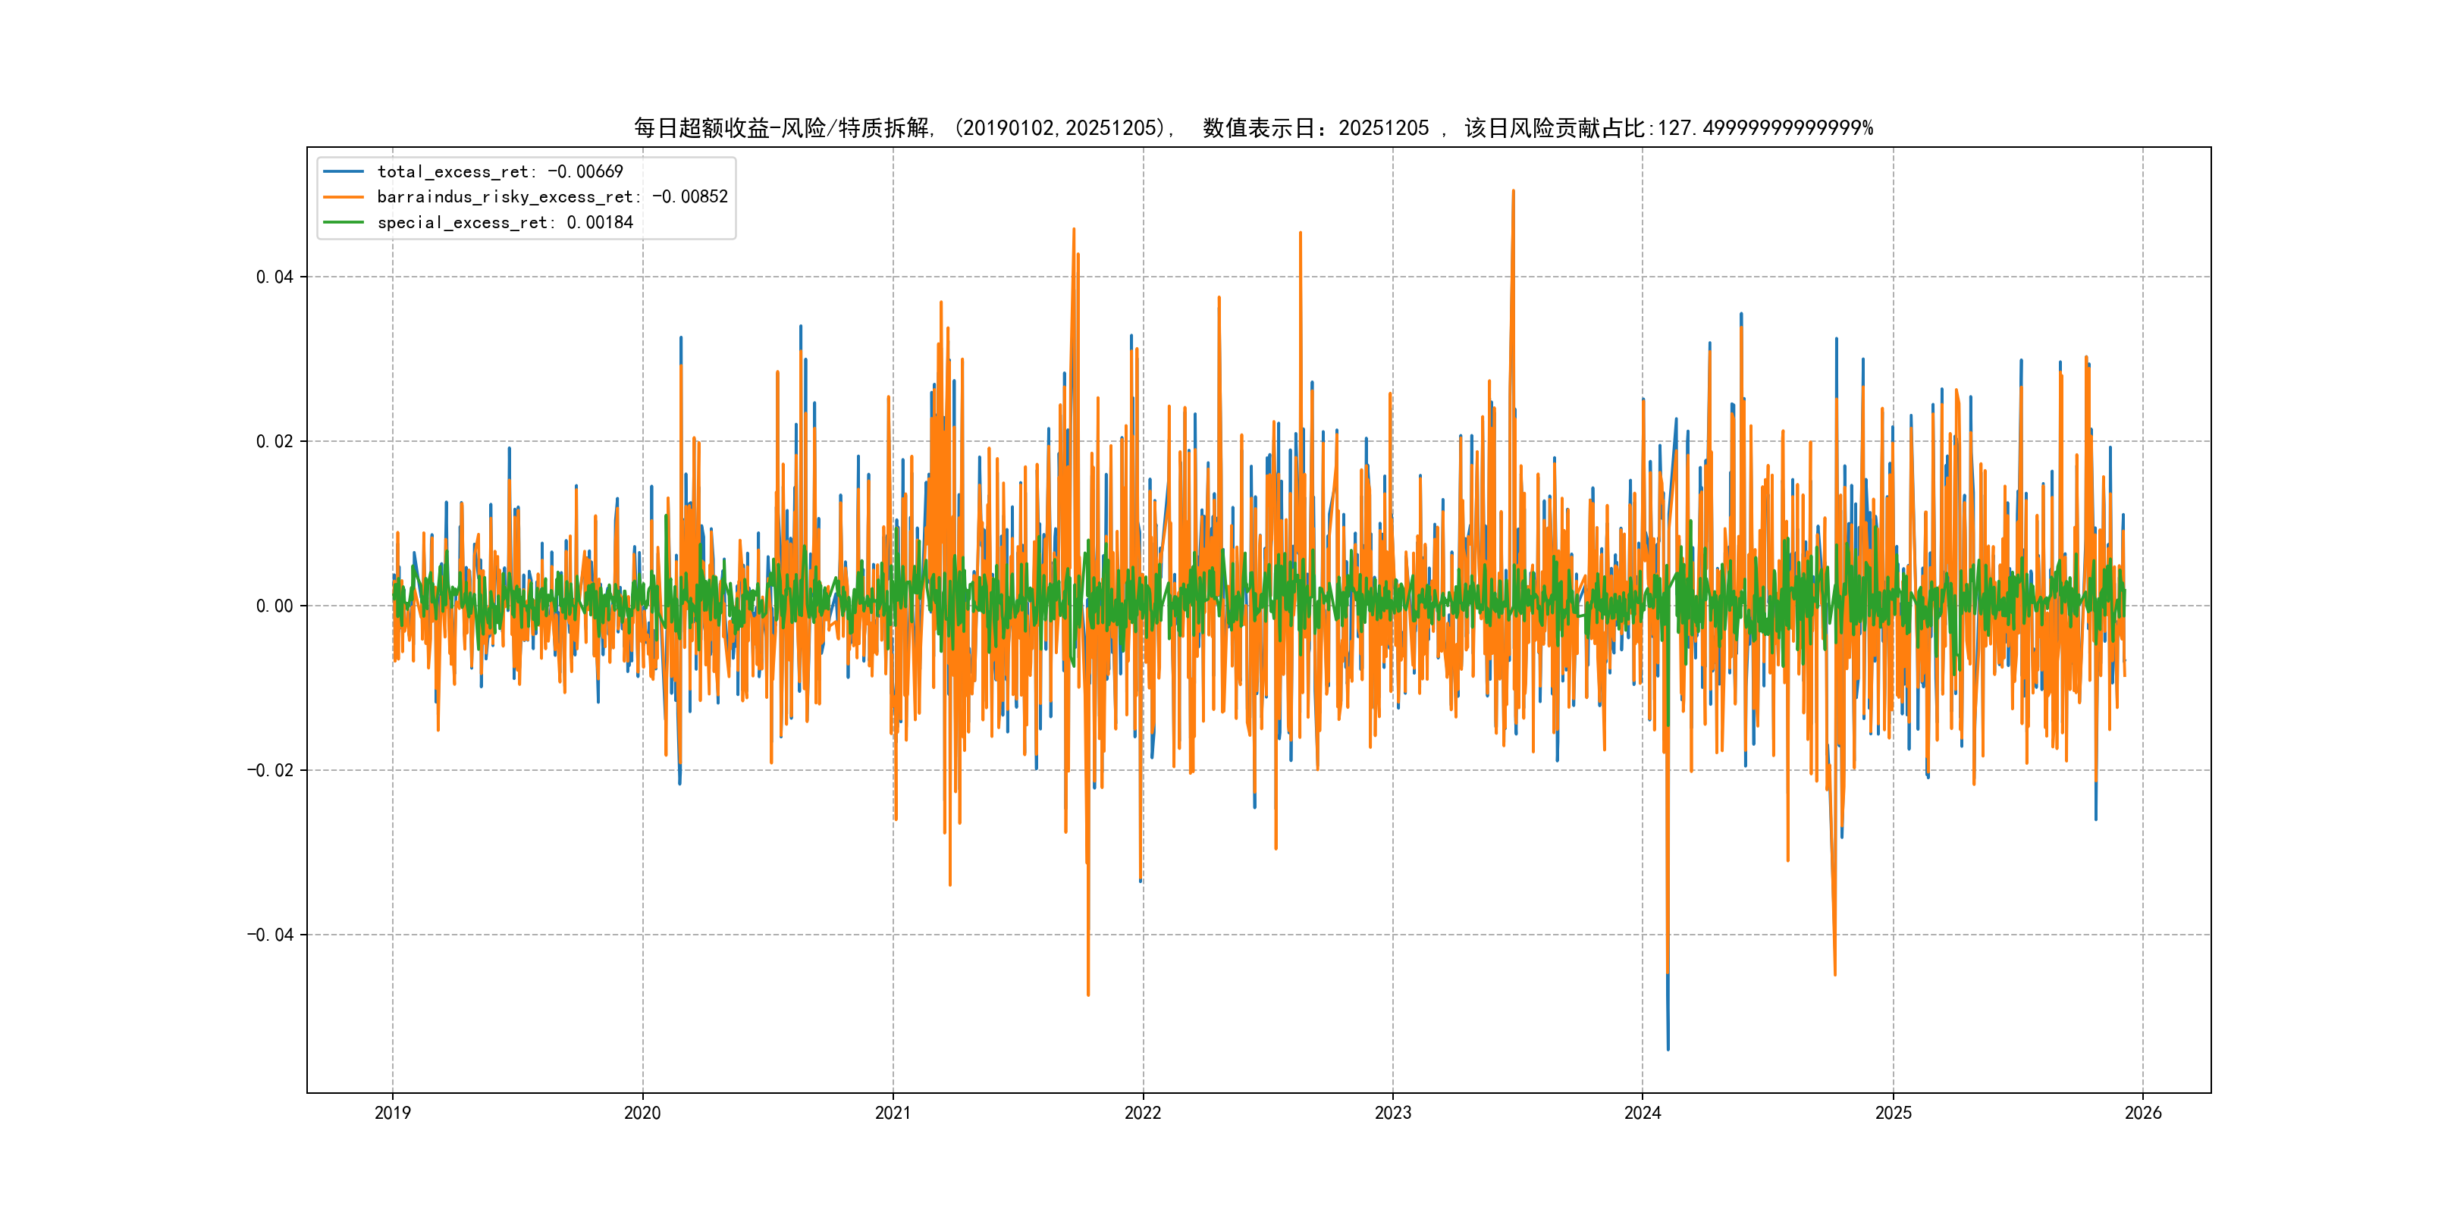Click the 2021 x-axis tick label

(x=893, y=1113)
